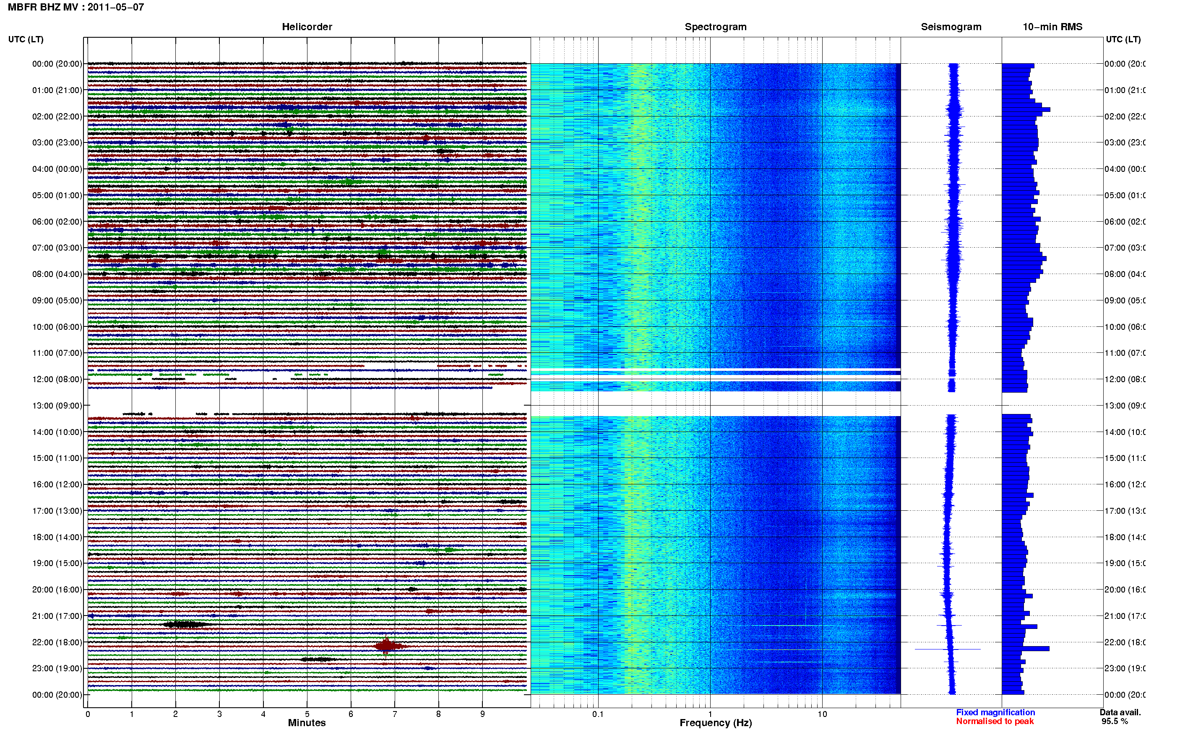The height and width of the screenshot is (745, 1193).
Task: Click helicorder time label "06:00 (02:00)"
Action: coord(57,222)
